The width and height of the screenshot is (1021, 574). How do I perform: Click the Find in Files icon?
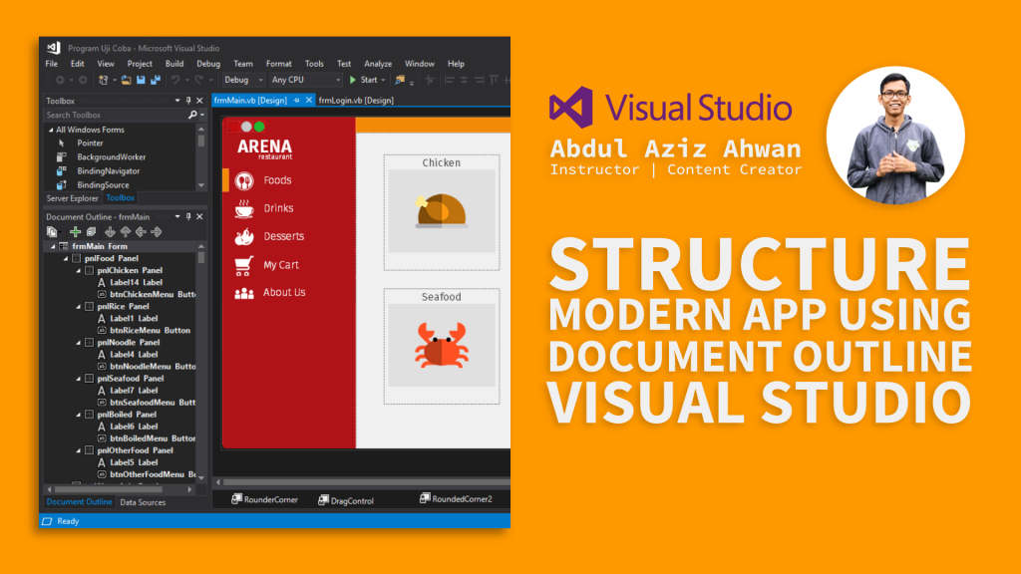click(x=400, y=80)
